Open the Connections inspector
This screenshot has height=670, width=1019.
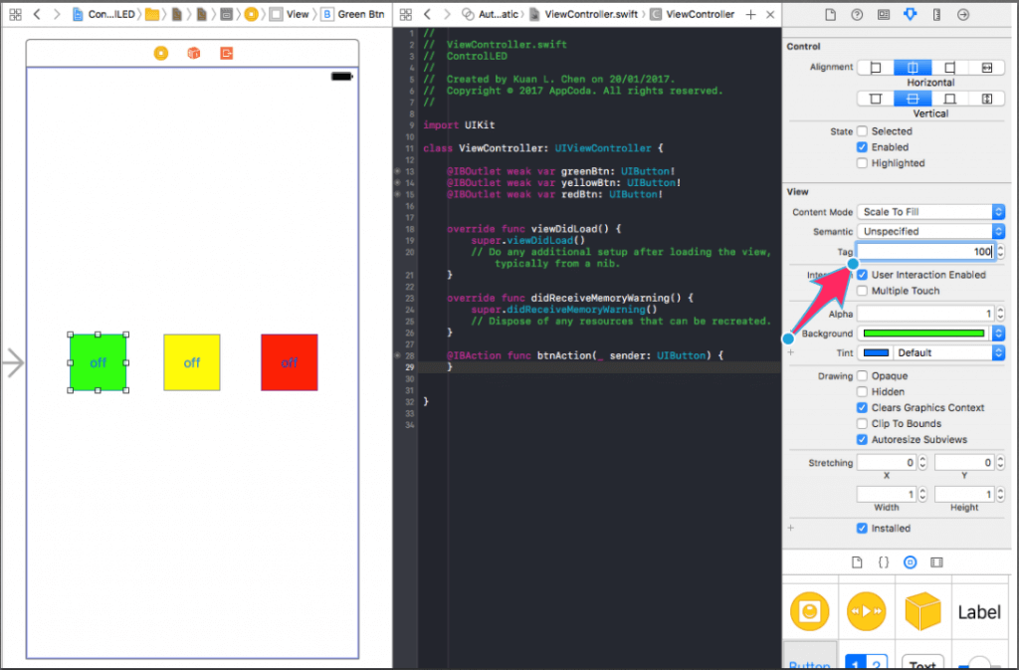[963, 14]
